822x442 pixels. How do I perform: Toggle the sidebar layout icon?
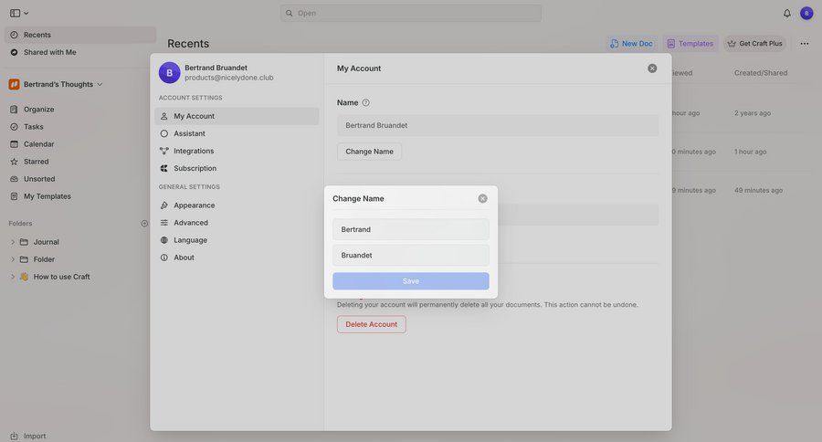[15, 13]
